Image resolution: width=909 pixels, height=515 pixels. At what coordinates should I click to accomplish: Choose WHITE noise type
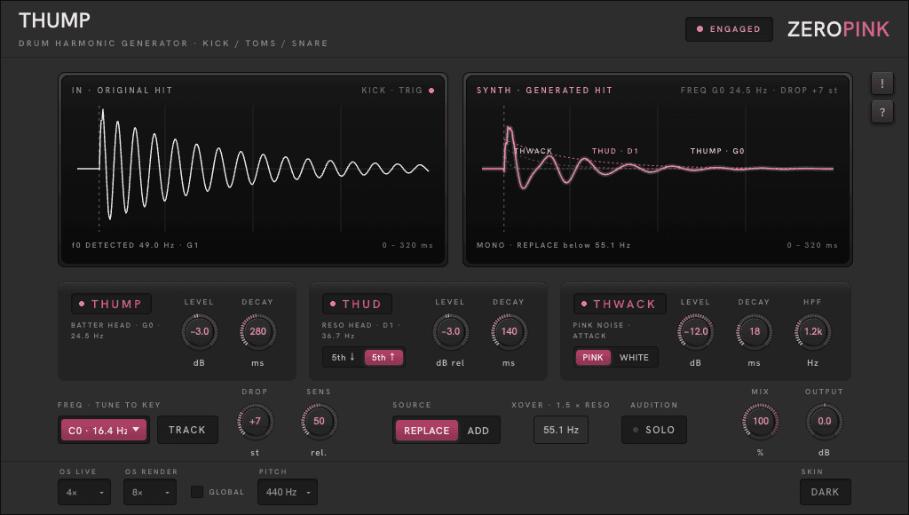tap(634, 357)
